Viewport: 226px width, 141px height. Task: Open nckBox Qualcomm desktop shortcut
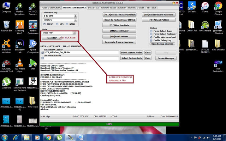coord(33,27)
